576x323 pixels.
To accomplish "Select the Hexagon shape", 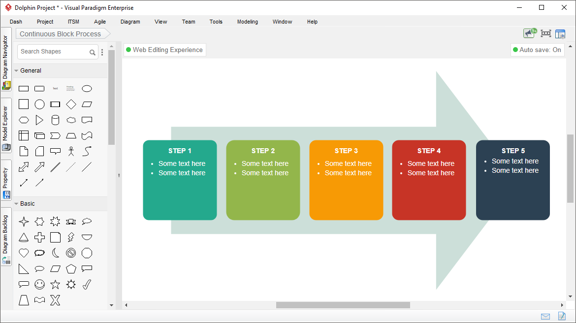I will point(24,120).
